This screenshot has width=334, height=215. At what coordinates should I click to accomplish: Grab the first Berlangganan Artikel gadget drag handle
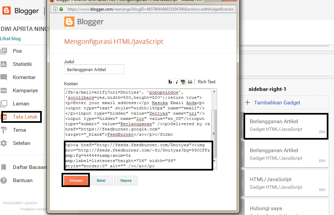coord(243,125)
